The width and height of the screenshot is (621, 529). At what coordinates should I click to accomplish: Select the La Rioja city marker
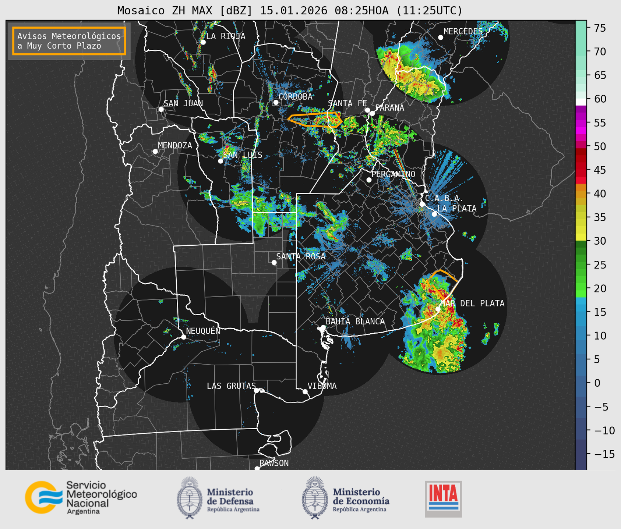point(203,42)
